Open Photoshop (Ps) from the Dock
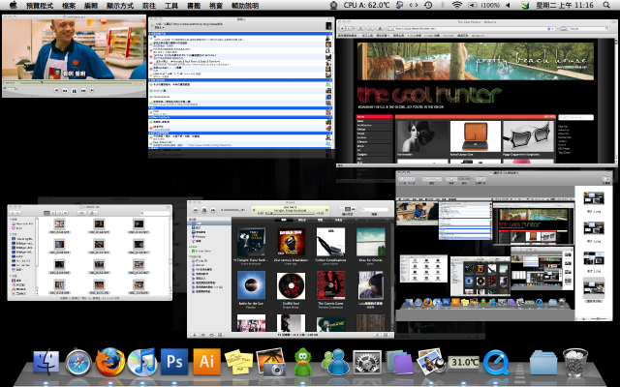Screen dimensions: 620x387 174,362
